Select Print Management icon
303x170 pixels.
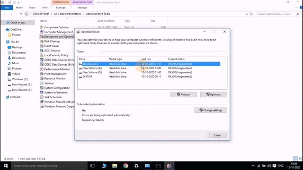click(42, 74)
